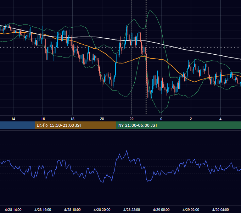Click hour label 4 on price chart axis
This screenshot has height=213, width=241.
pyautogui.click(x=220, y=119)
